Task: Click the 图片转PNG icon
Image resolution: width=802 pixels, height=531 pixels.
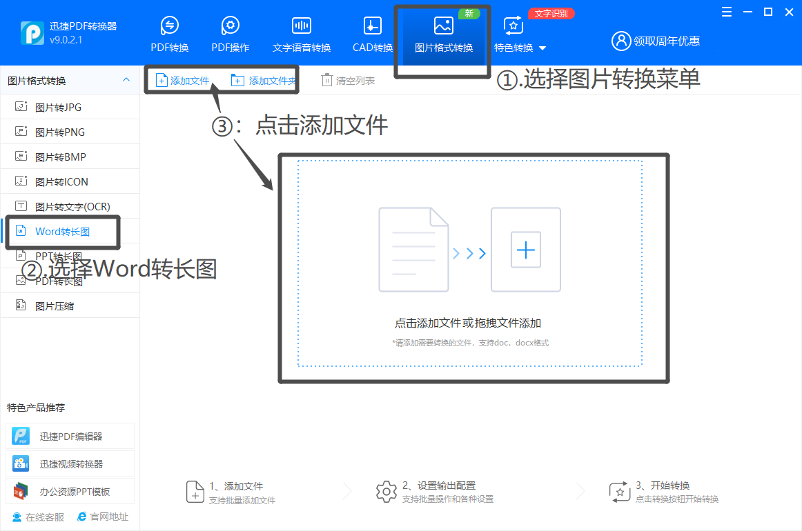Action: click(x=21, y=131)
